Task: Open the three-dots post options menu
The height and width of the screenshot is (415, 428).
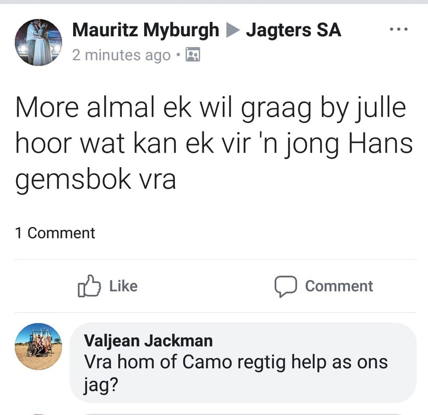Action: 398,29
